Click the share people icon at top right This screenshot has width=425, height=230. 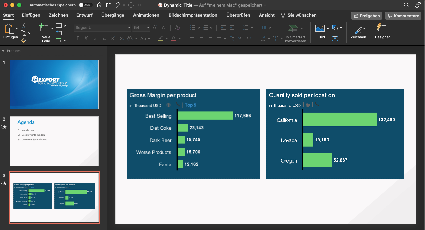point(418,5)
